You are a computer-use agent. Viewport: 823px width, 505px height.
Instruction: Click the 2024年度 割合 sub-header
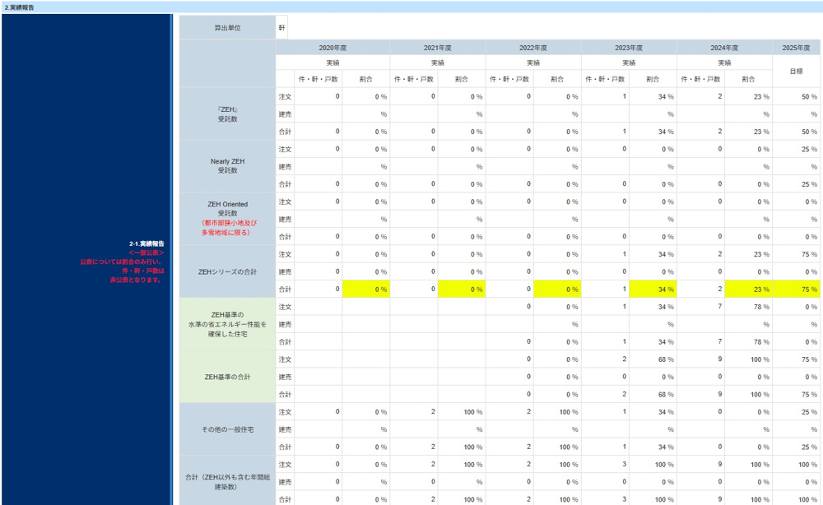tap(748, 80)
